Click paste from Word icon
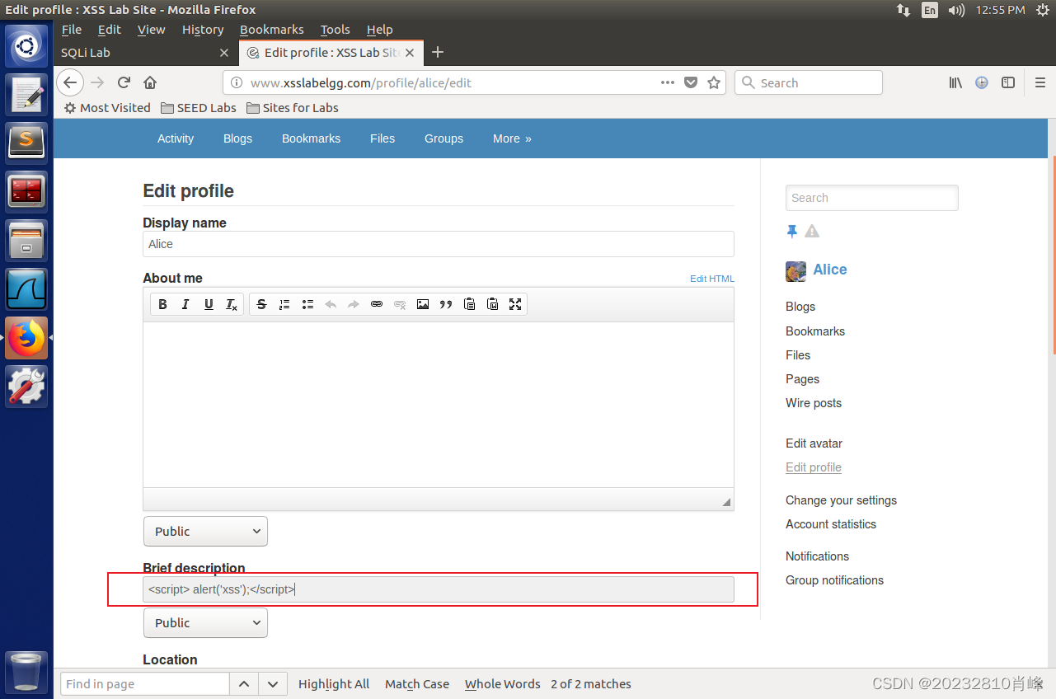Viewport: 1056px width, 699px height. [x=492, y=304]
